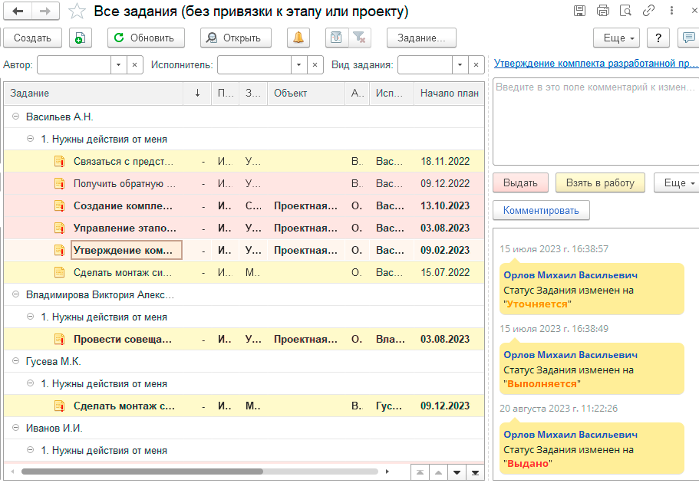Open the Задание... menu button
This screenshot has height=483, width=699.
pos(421,38)
